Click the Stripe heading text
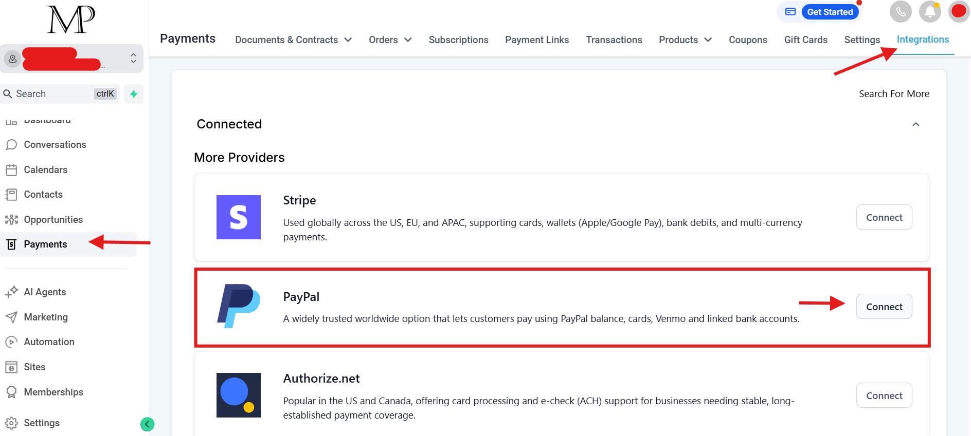The image size is (971, 436). (x=299, y=200)
